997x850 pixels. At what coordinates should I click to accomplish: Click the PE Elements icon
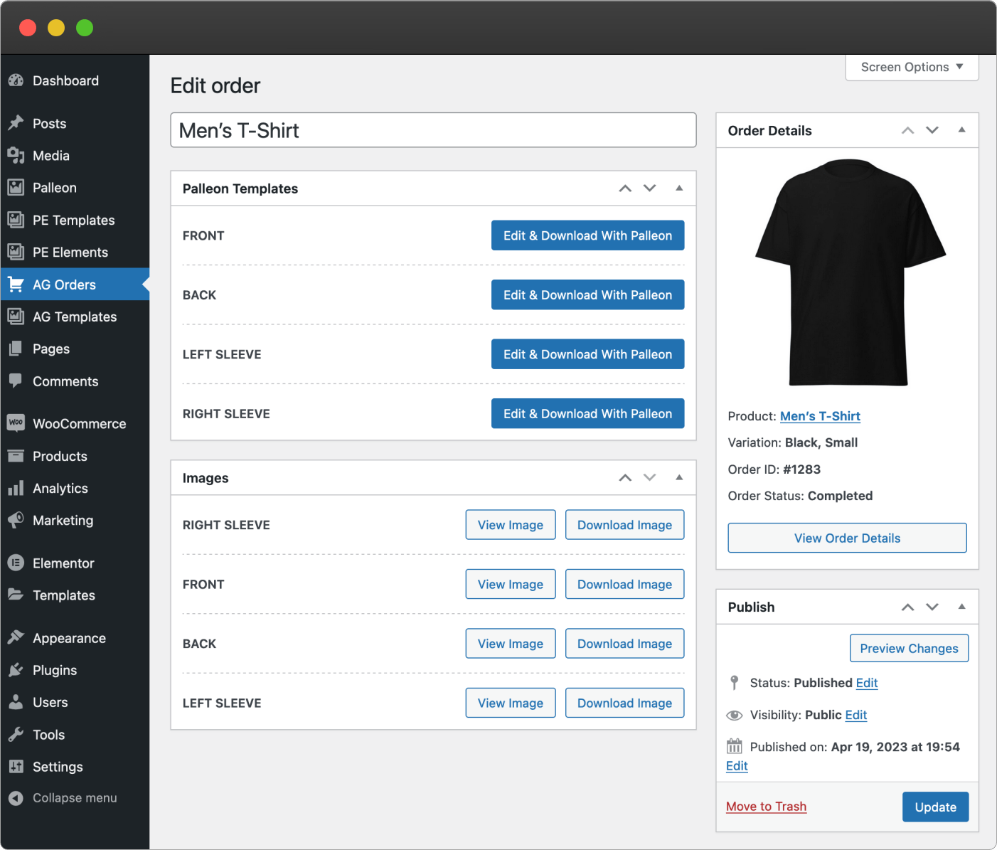16,252
